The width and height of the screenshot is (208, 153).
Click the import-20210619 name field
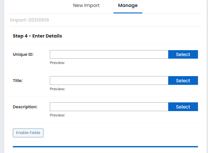tap(105, 20)
